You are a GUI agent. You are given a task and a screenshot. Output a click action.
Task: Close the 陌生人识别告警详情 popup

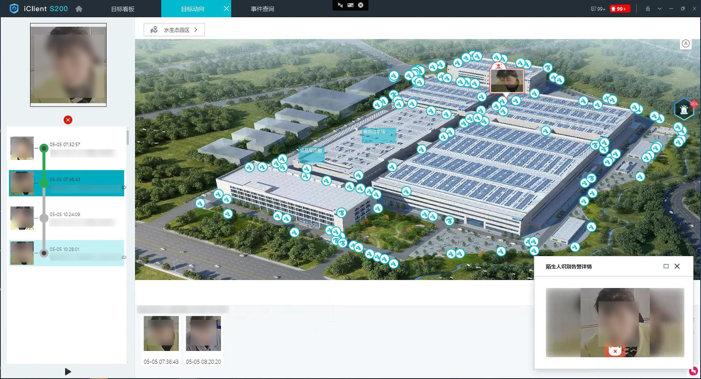point(677,266)
